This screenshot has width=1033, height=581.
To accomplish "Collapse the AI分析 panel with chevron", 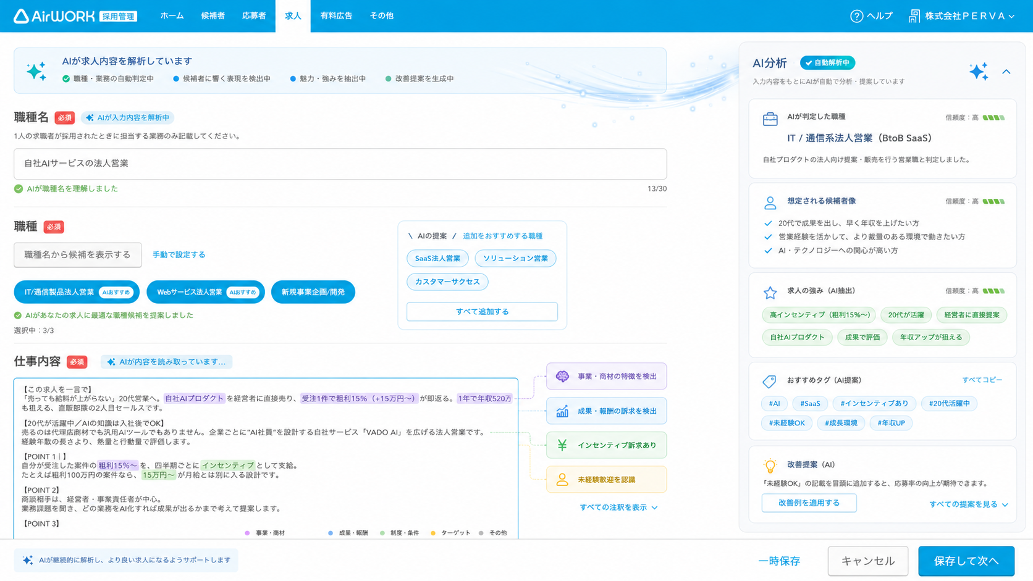I will click(1006, 72).
